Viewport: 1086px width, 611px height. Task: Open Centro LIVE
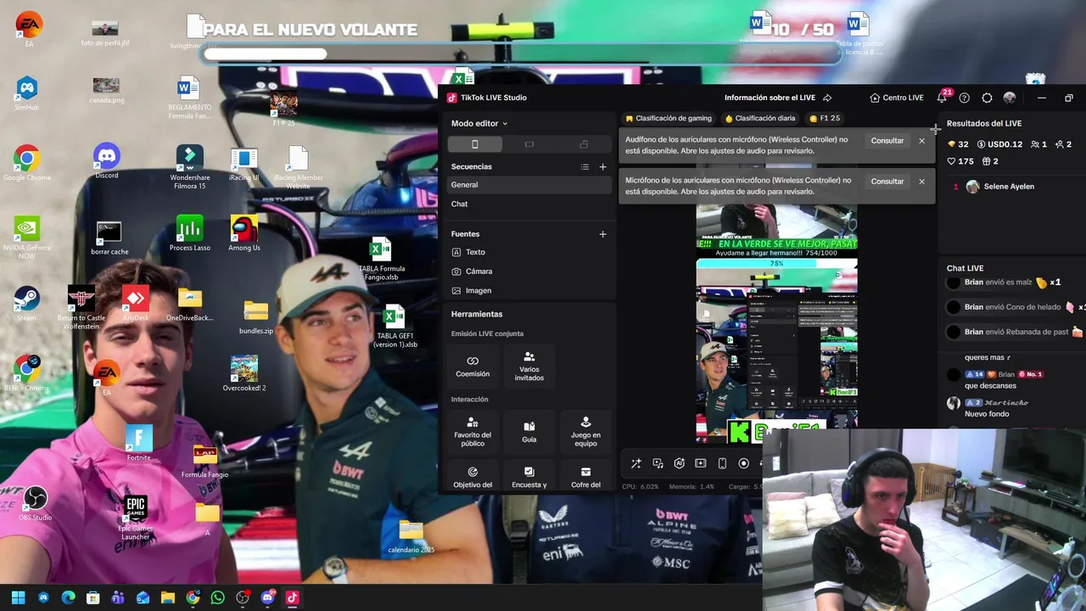[897, 98]
